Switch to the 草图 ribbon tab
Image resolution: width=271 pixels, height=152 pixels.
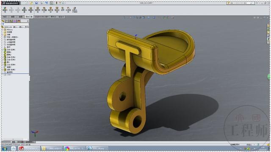pos(13,17)
